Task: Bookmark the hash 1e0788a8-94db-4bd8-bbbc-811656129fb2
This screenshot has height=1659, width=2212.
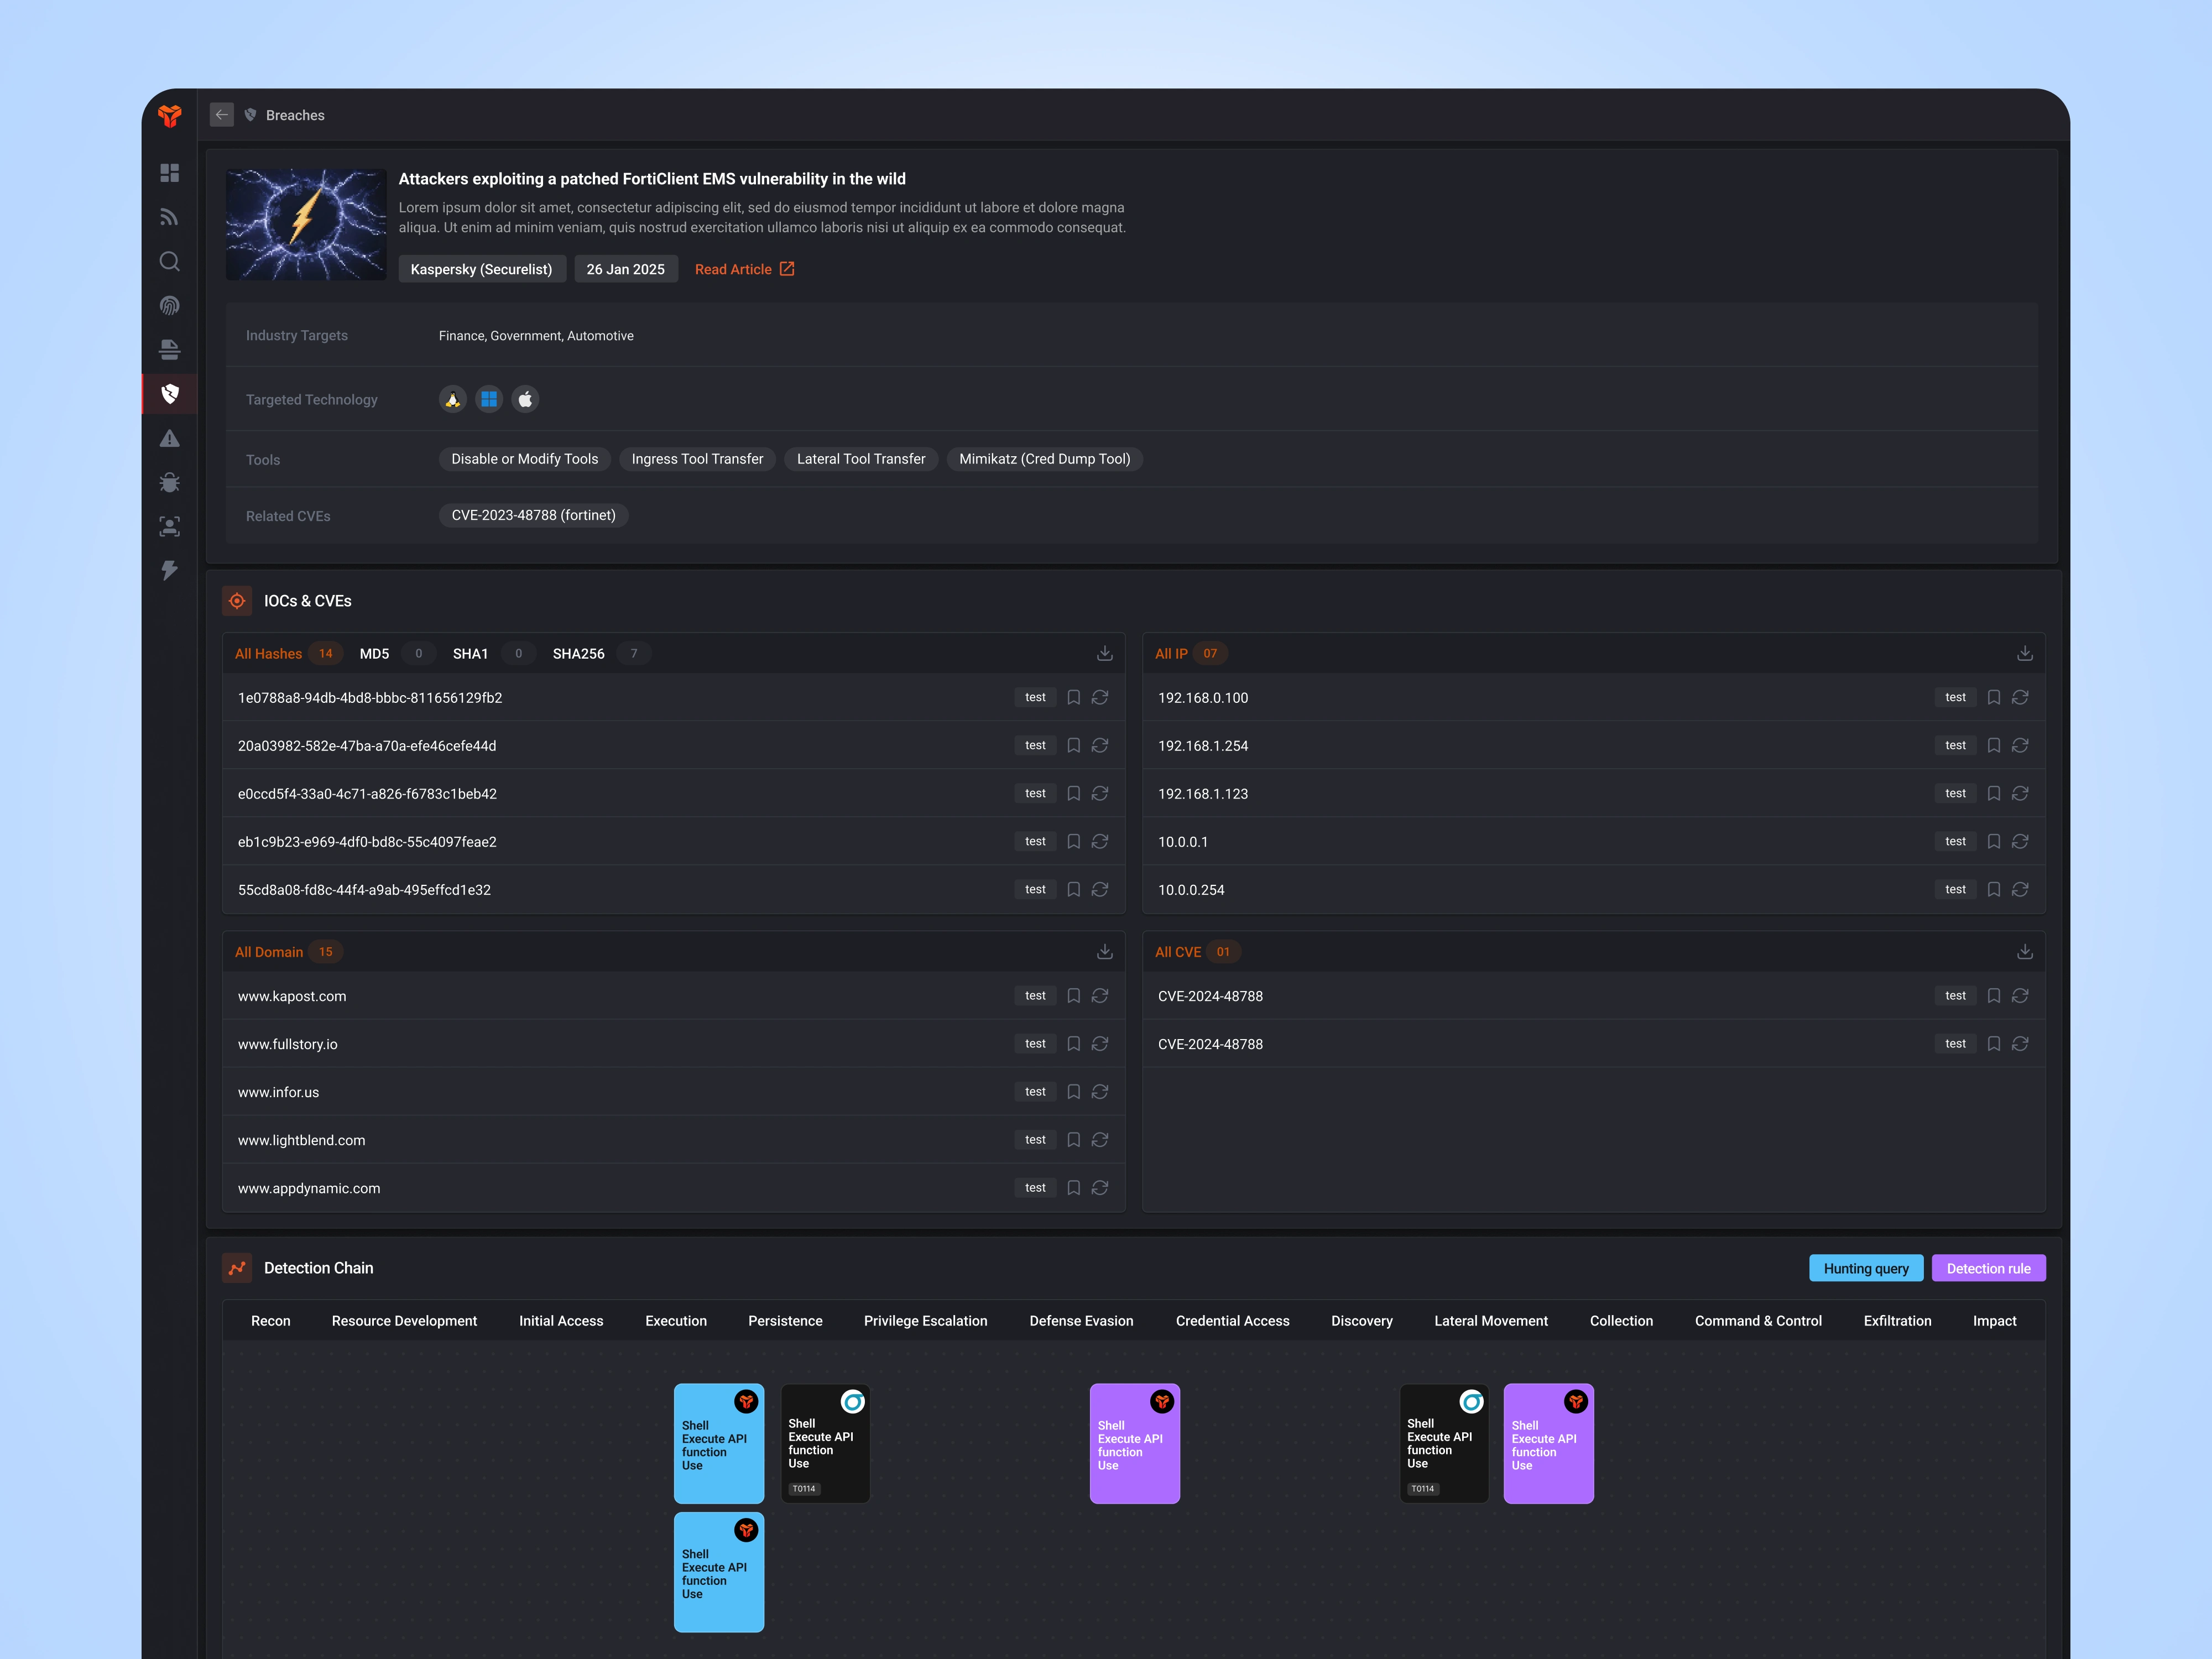Action: [x=1073, y=697]
